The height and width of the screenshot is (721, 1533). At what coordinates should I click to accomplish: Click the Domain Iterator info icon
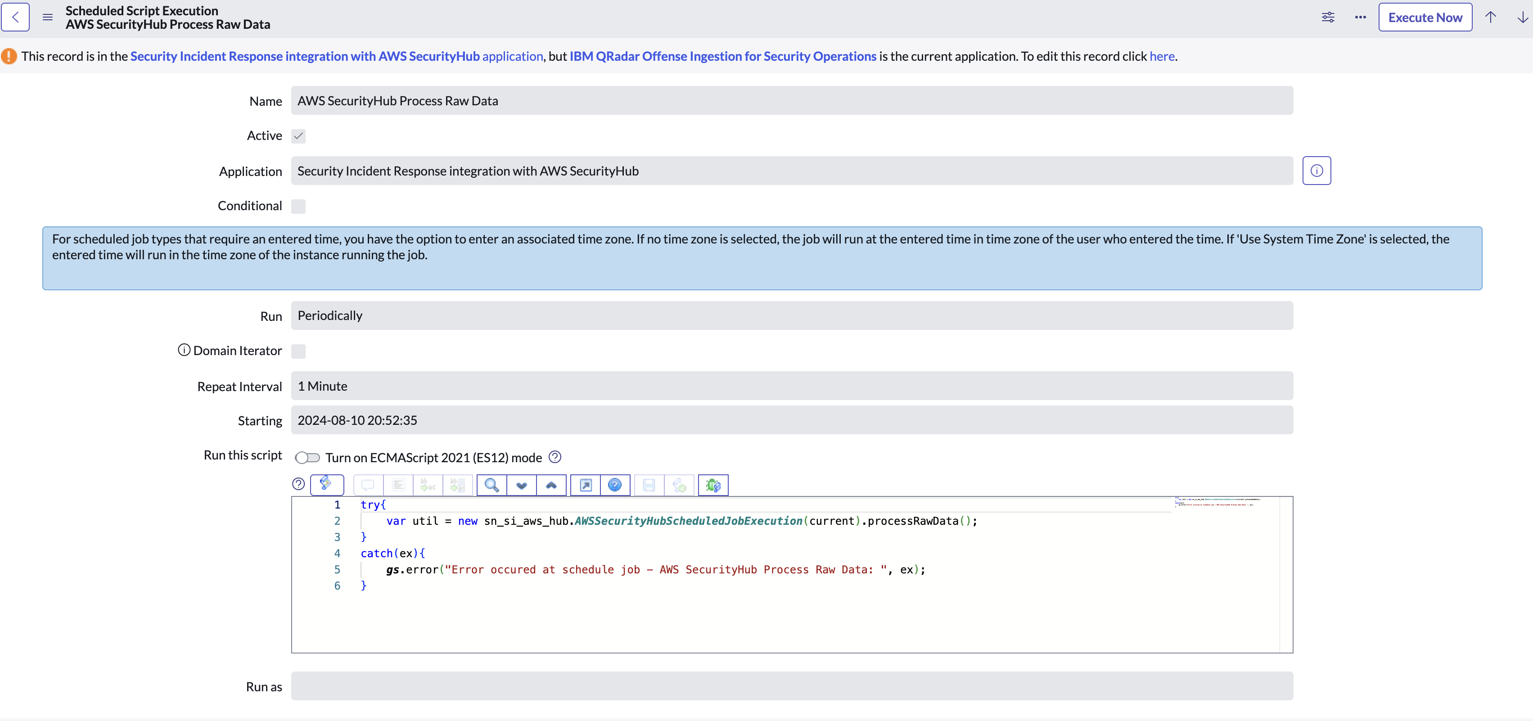coord(184,350)
